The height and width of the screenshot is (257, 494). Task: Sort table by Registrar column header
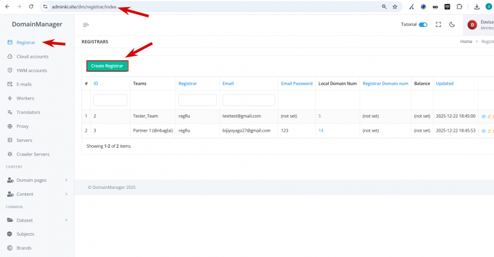coord(187,84)
